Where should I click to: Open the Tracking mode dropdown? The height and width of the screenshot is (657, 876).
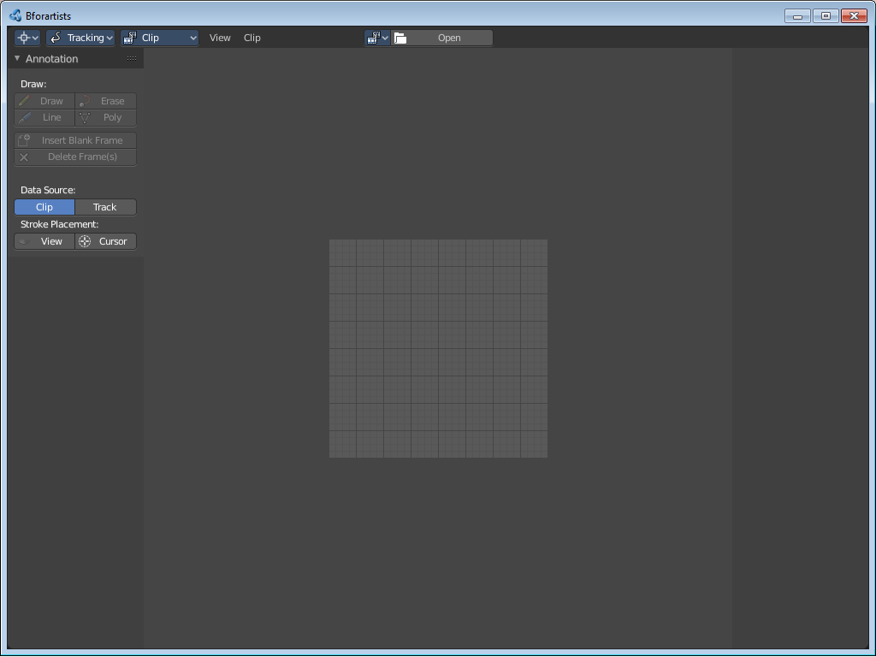(x=80, y=38)
